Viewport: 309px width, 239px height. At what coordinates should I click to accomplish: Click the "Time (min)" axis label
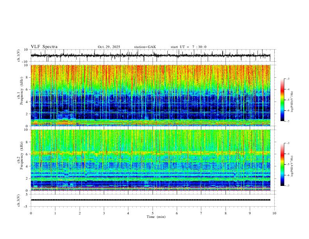point(156,217)
